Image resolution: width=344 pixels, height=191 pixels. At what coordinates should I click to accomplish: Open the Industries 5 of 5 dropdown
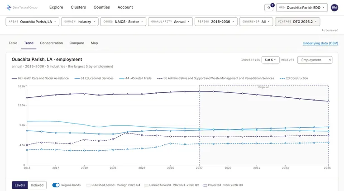[271, 60]
